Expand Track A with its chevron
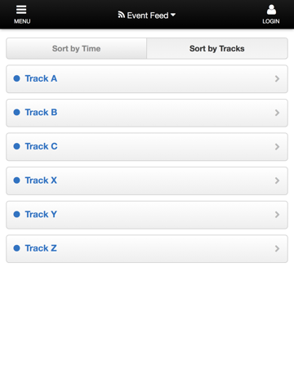Screen dimensions: 294x392 [277, 78]
